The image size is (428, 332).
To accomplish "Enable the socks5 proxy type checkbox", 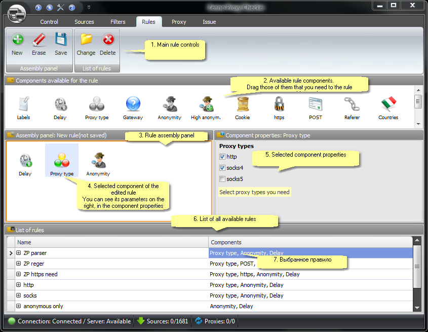I will (x=222, y=179).
